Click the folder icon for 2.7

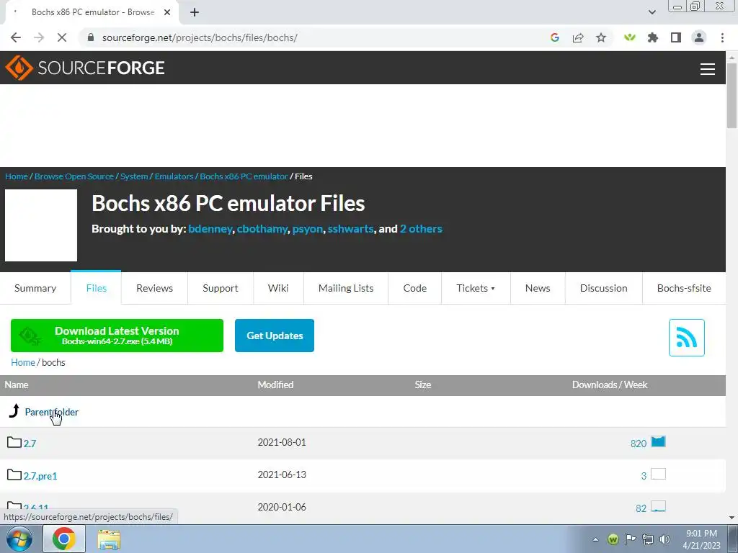14,442
